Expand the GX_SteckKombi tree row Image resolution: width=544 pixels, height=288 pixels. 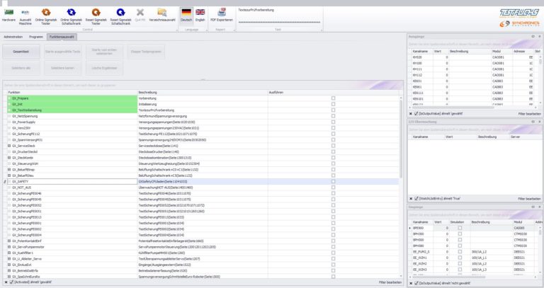[x=9, y=158]
